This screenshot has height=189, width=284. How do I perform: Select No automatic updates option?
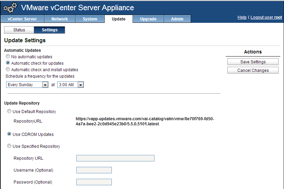pyautogui.click(x=8, y=57)
